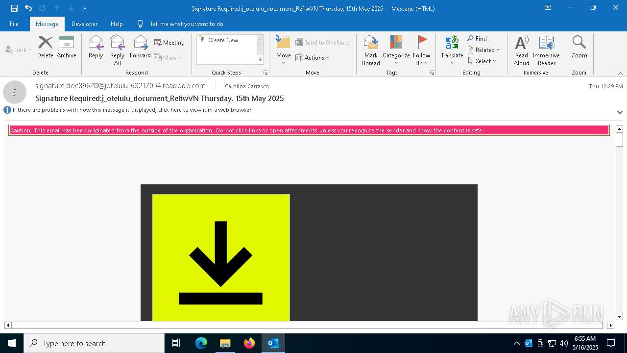Forward this email
Viewport: 627px width, 353px height.
coord(141,48)
